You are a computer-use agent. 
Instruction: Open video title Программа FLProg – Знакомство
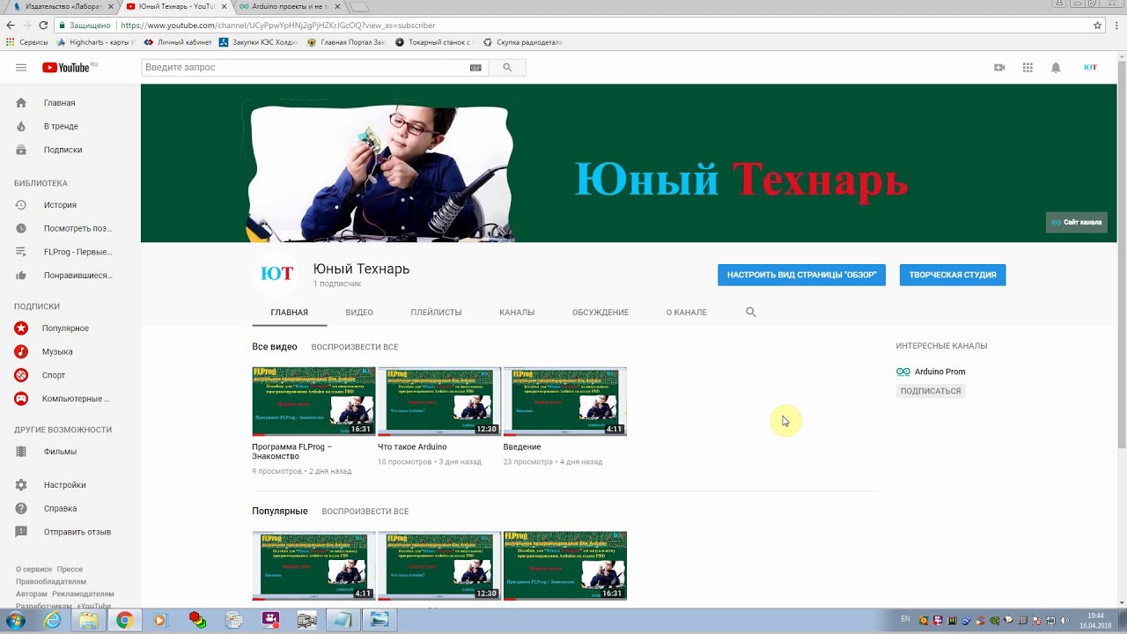point(292,452)
